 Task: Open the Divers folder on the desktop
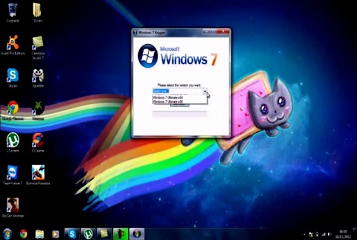37,13
